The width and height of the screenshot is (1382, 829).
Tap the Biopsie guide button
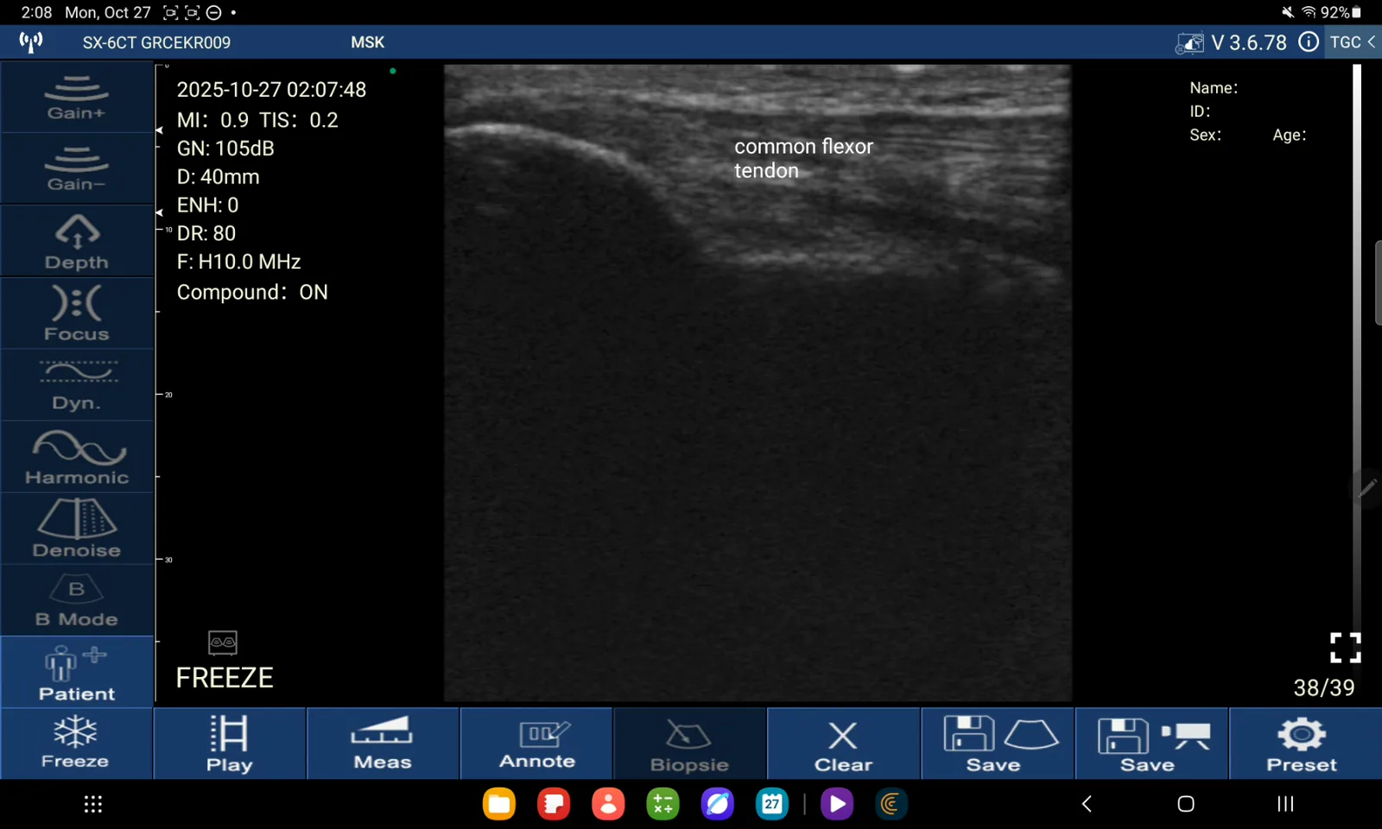point(689,744)
